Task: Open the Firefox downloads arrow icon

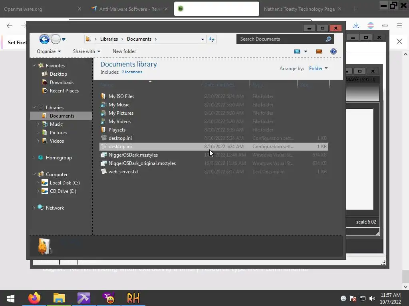Action: tap(356, 25)
